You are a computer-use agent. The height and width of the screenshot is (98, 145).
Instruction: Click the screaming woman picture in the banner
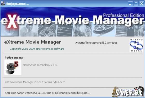point(28,30)
